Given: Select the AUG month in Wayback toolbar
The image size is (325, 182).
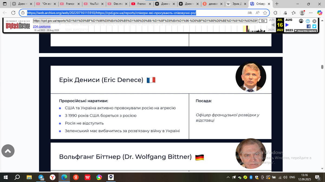Looking at the screenshot, I should pyautogui.click(x=289, y=20).
